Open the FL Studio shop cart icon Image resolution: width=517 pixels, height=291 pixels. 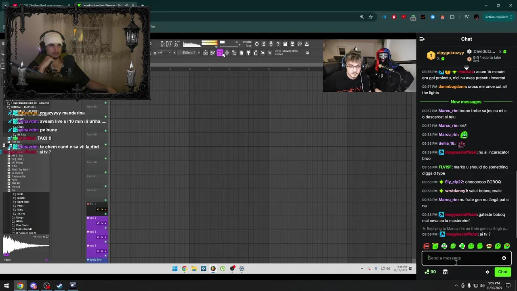pos(270,53)
